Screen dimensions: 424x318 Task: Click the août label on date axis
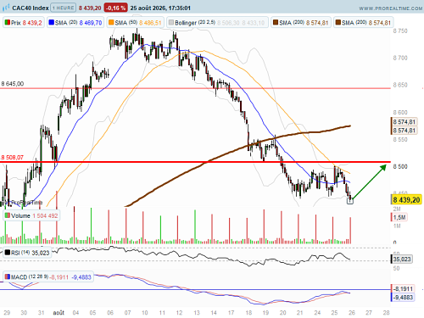pyautogui.click(x=59, y=313)
